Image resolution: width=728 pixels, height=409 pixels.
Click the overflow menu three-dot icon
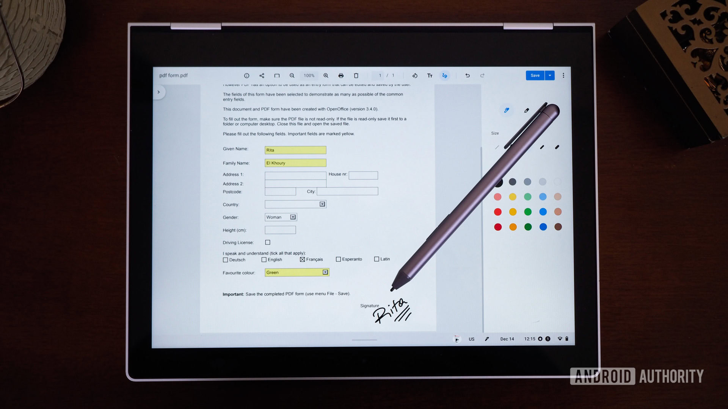(x=563, y=75)
